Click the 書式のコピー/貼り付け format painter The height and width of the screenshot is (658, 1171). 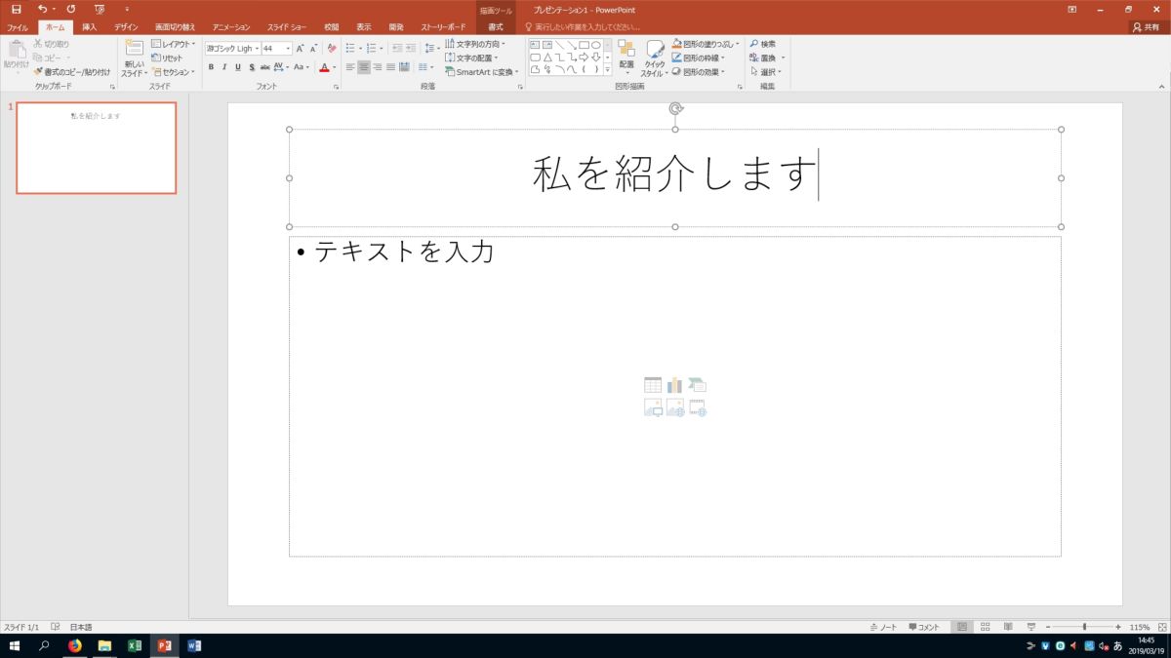click(71, 71)
